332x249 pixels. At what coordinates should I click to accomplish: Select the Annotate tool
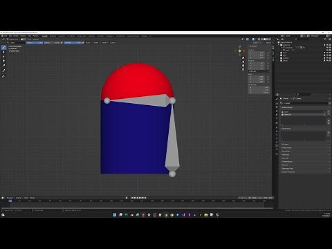[x=3, y=76]
